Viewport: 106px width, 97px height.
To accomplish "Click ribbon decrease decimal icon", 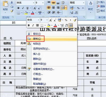I will (76, 13).
